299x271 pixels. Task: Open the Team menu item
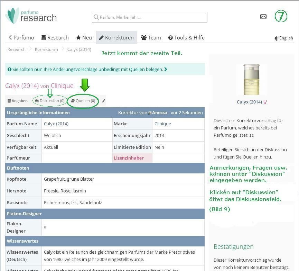[151, 38]
